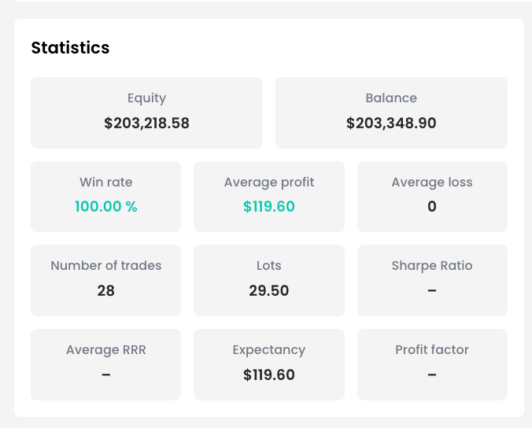Select the green 100.00 % value

[106, 207]
